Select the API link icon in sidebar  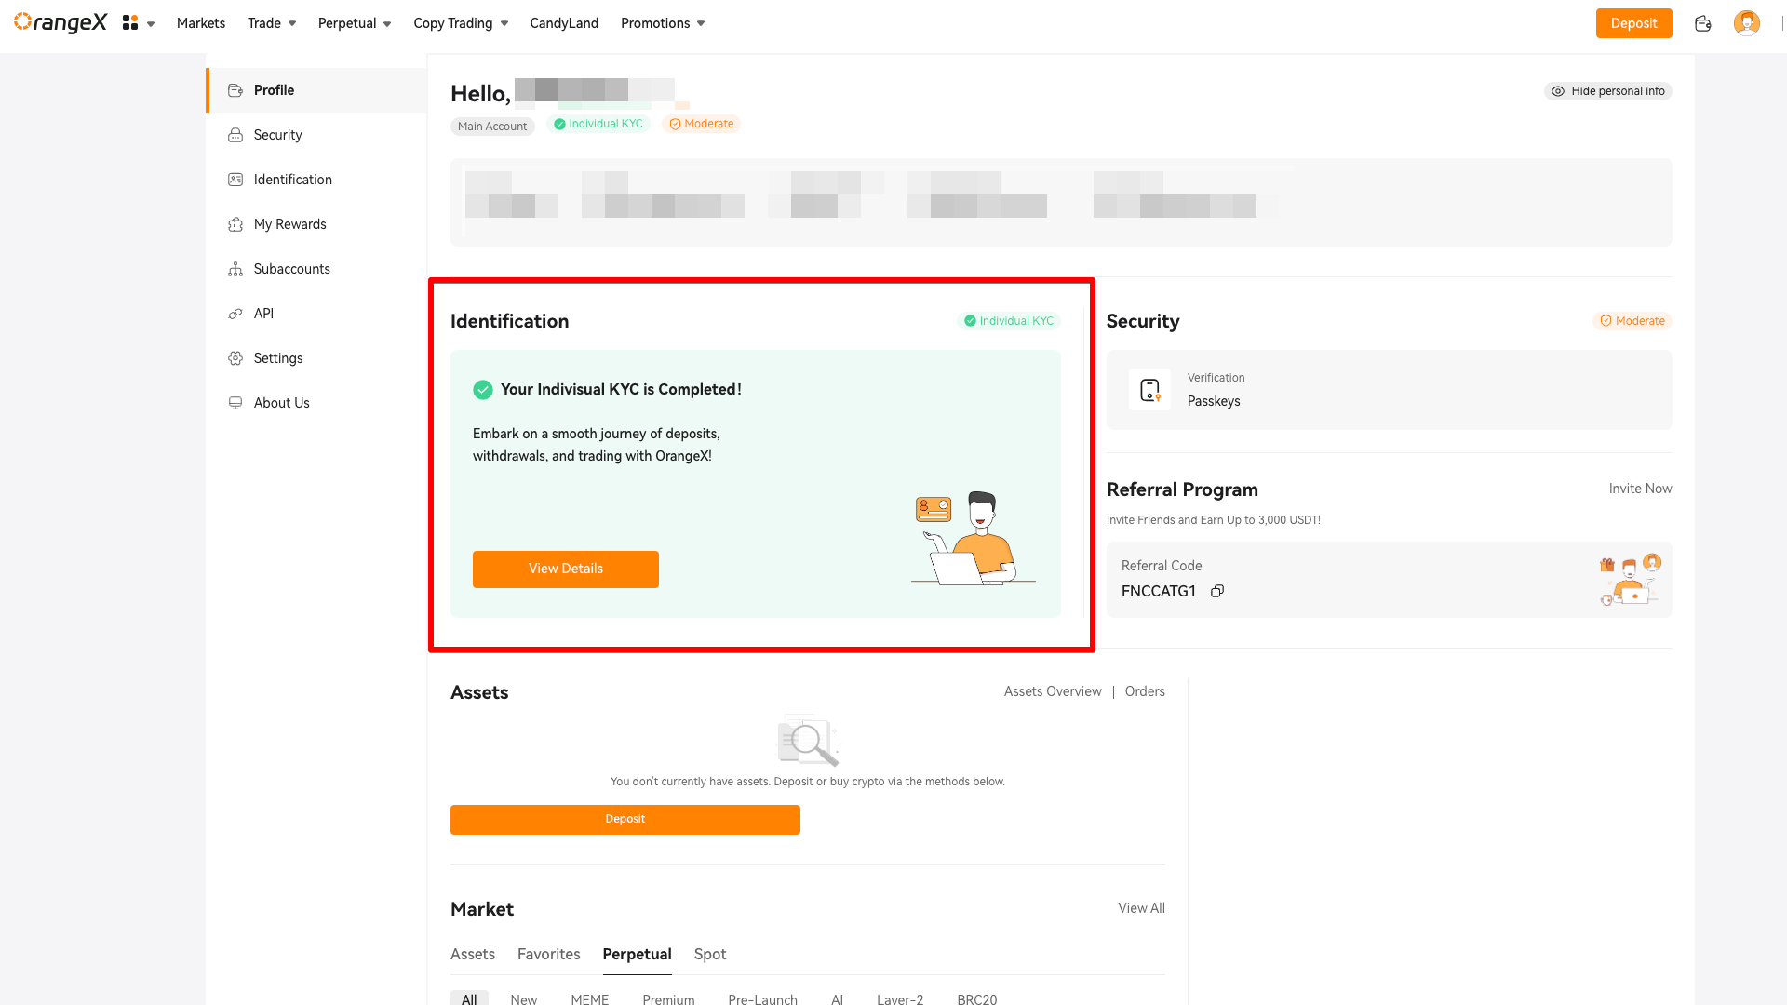(235, 314)
